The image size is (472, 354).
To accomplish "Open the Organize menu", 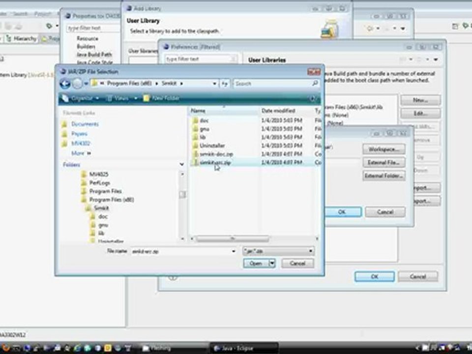I will 81,98.
